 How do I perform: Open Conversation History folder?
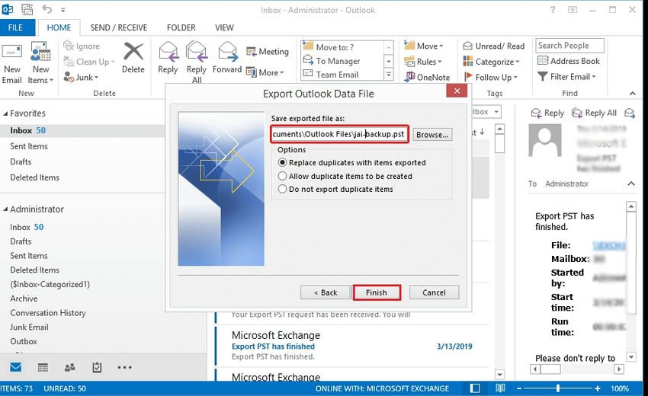(x=48, y=313)
